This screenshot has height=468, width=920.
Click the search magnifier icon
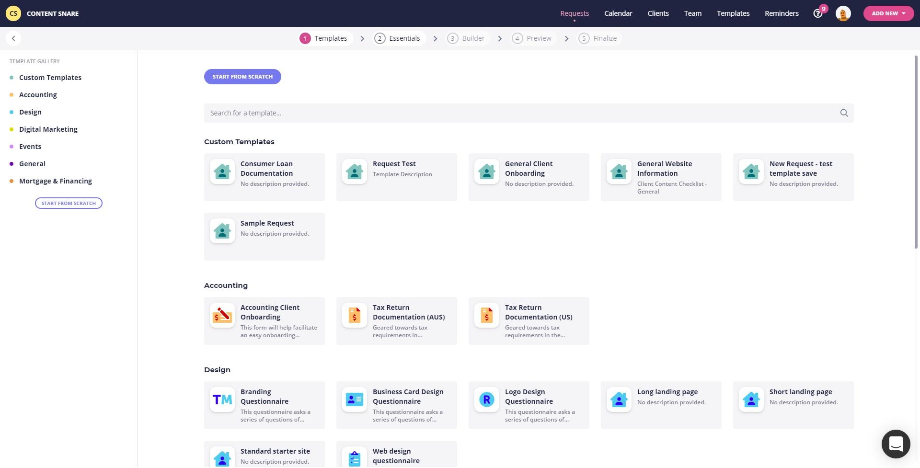[844, 113]
